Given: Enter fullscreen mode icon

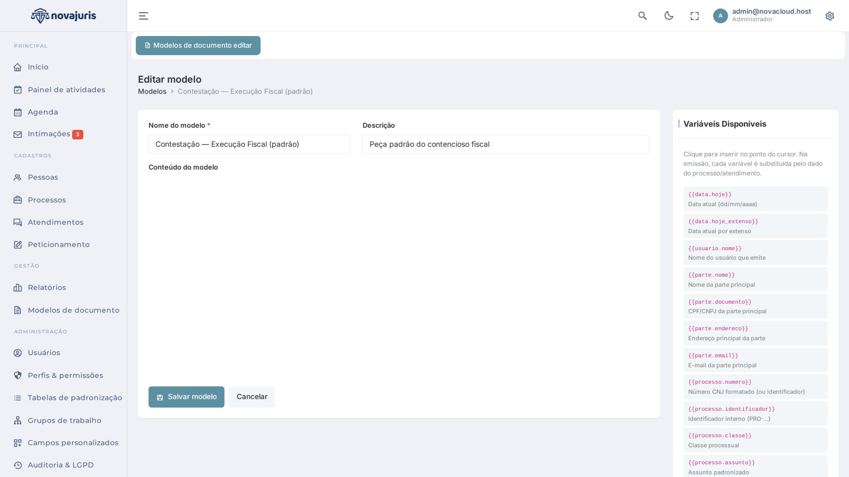Looking at the screenshot, I should (x=694, y=16).
